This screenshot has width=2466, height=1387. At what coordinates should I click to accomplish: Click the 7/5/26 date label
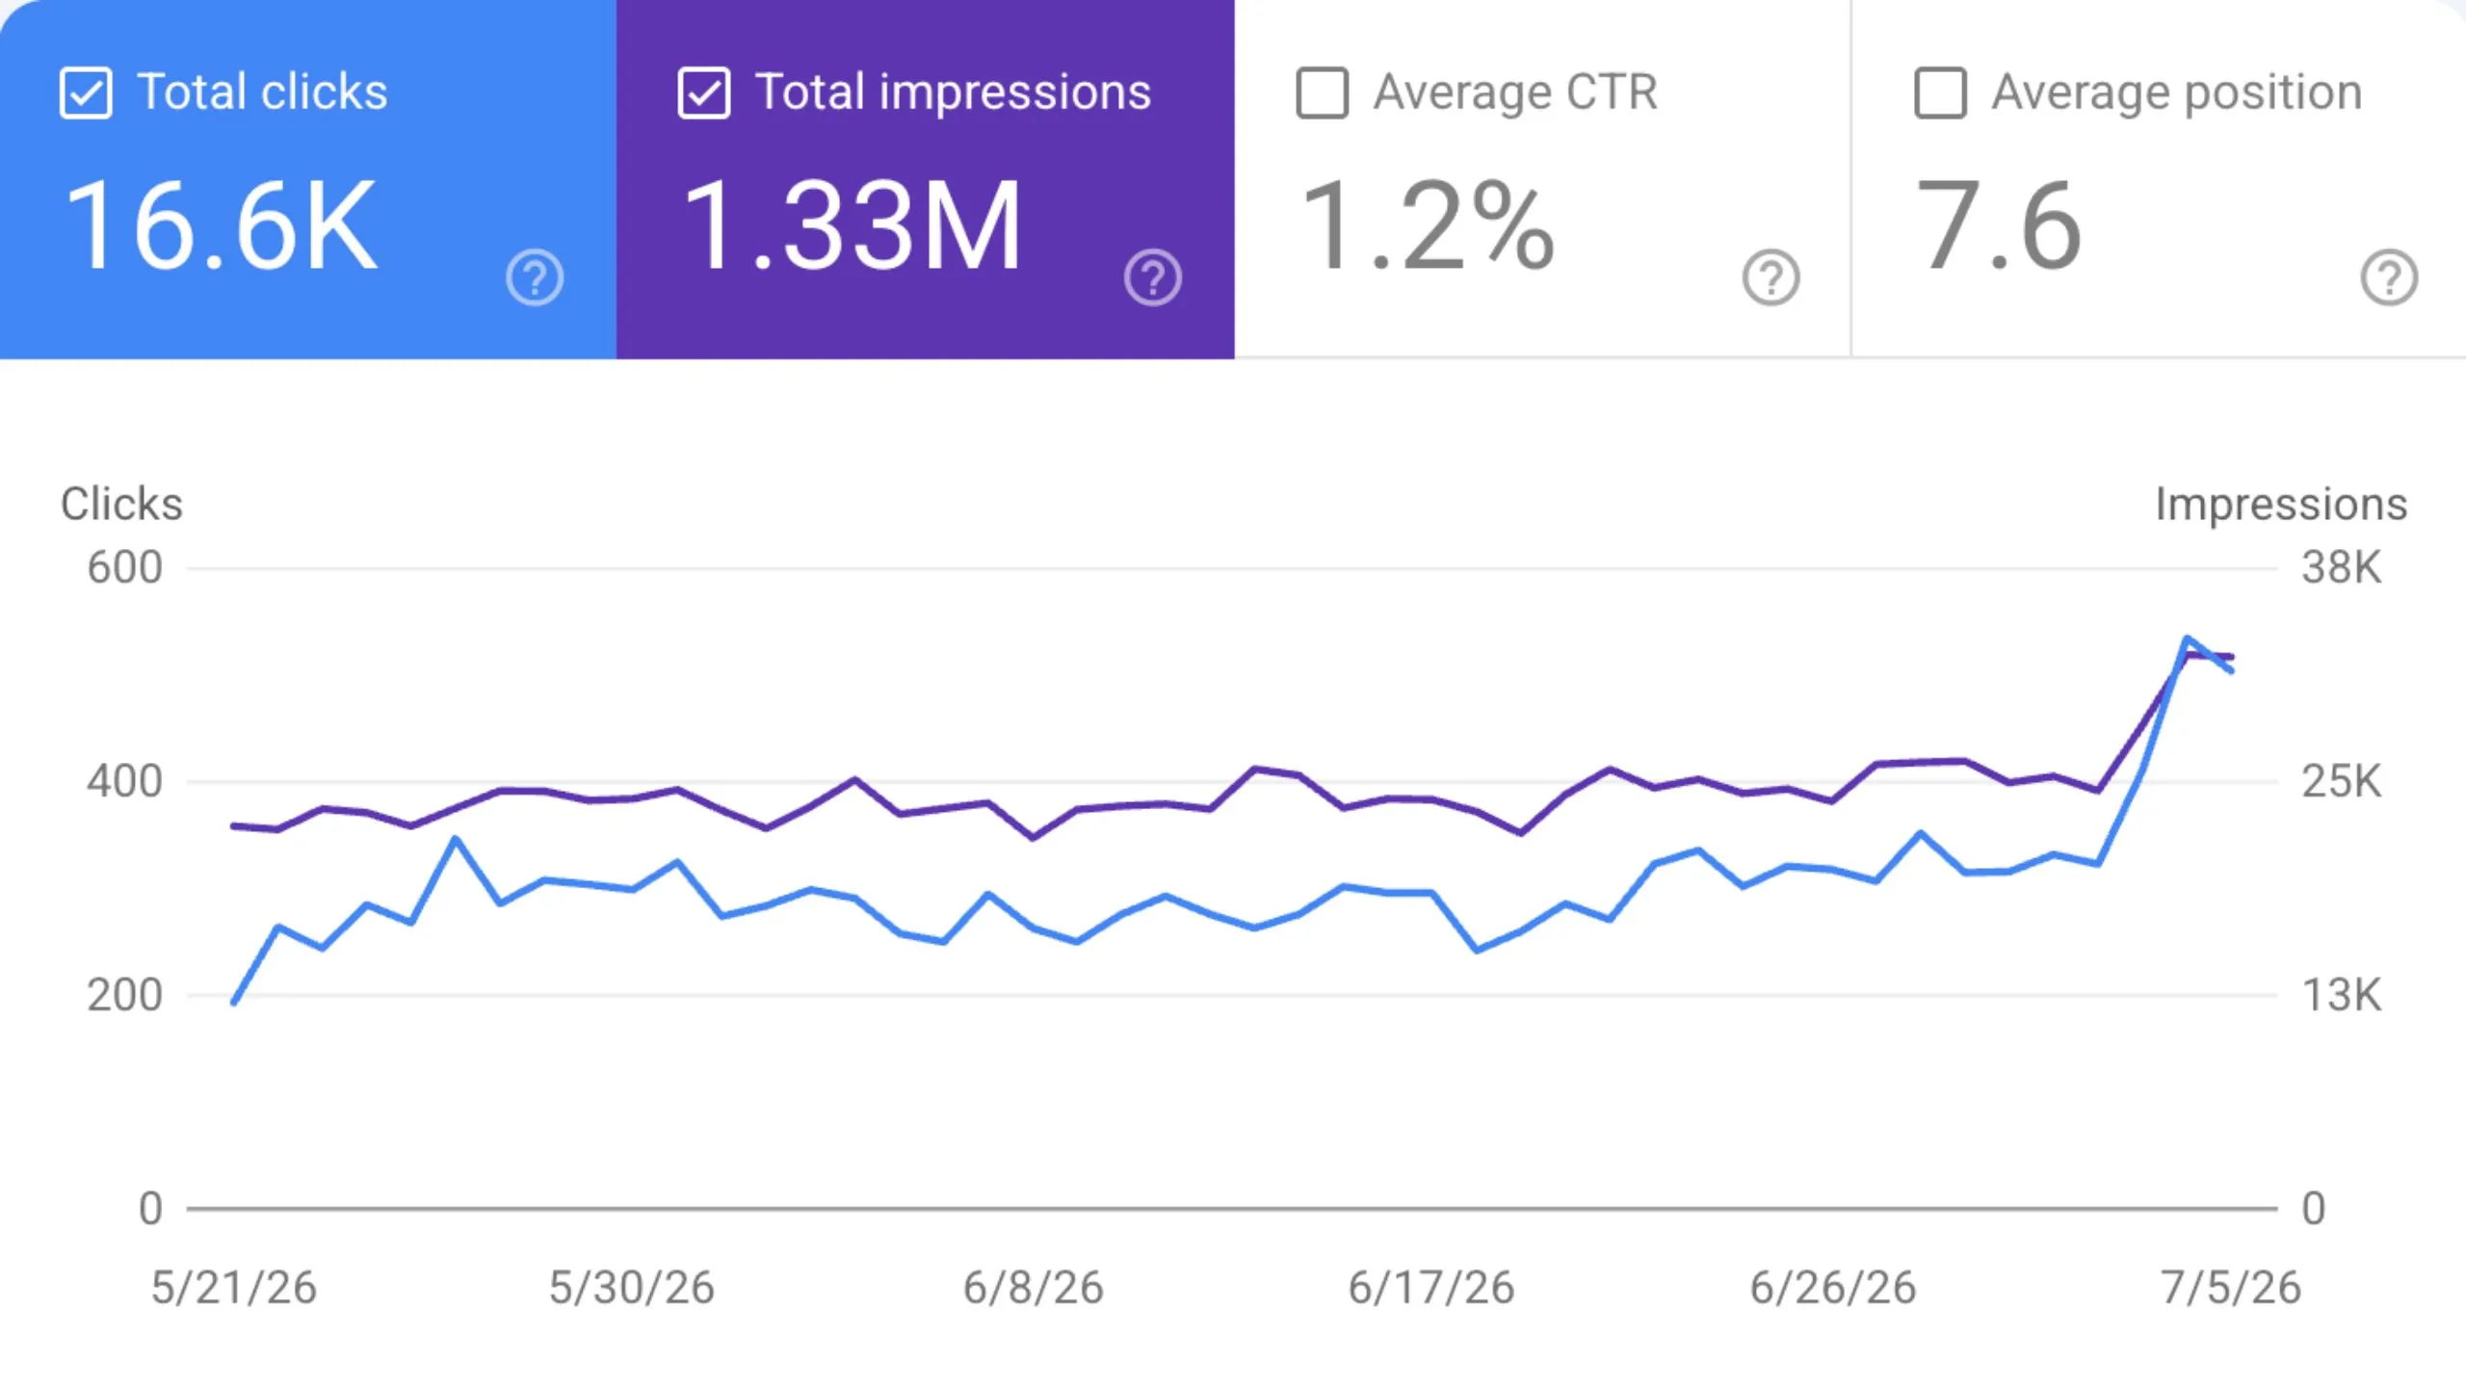2231,1288
